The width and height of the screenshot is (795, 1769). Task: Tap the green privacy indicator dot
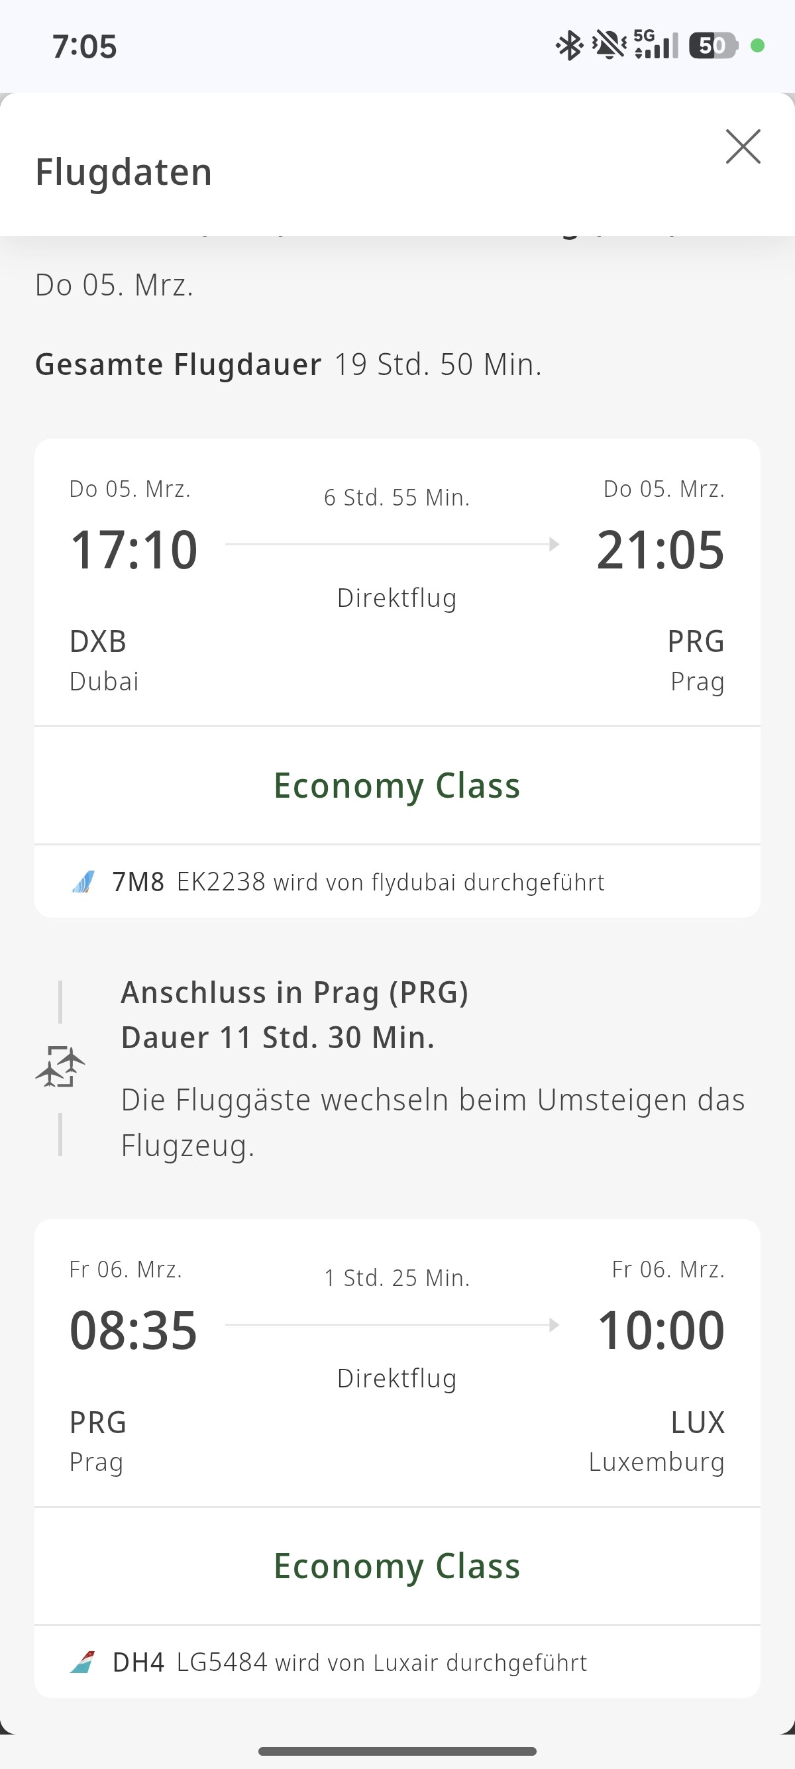coord(758,46)
